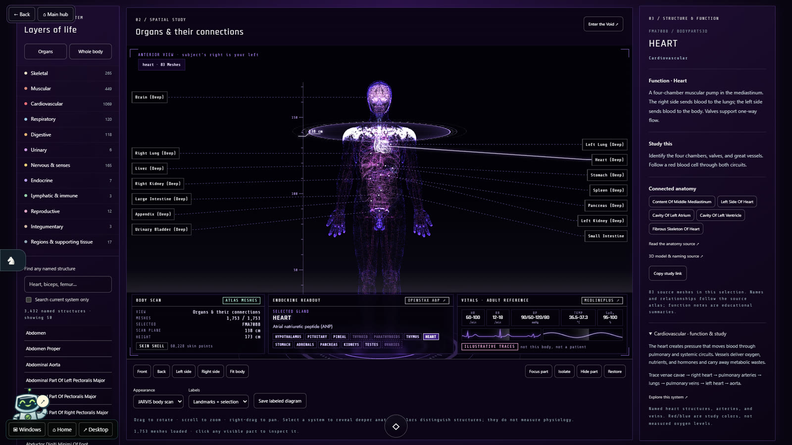This screenshot has height=445, width=792.
Task: Click the Desktop button in bottom bar
Action: (x=96, y=430)
